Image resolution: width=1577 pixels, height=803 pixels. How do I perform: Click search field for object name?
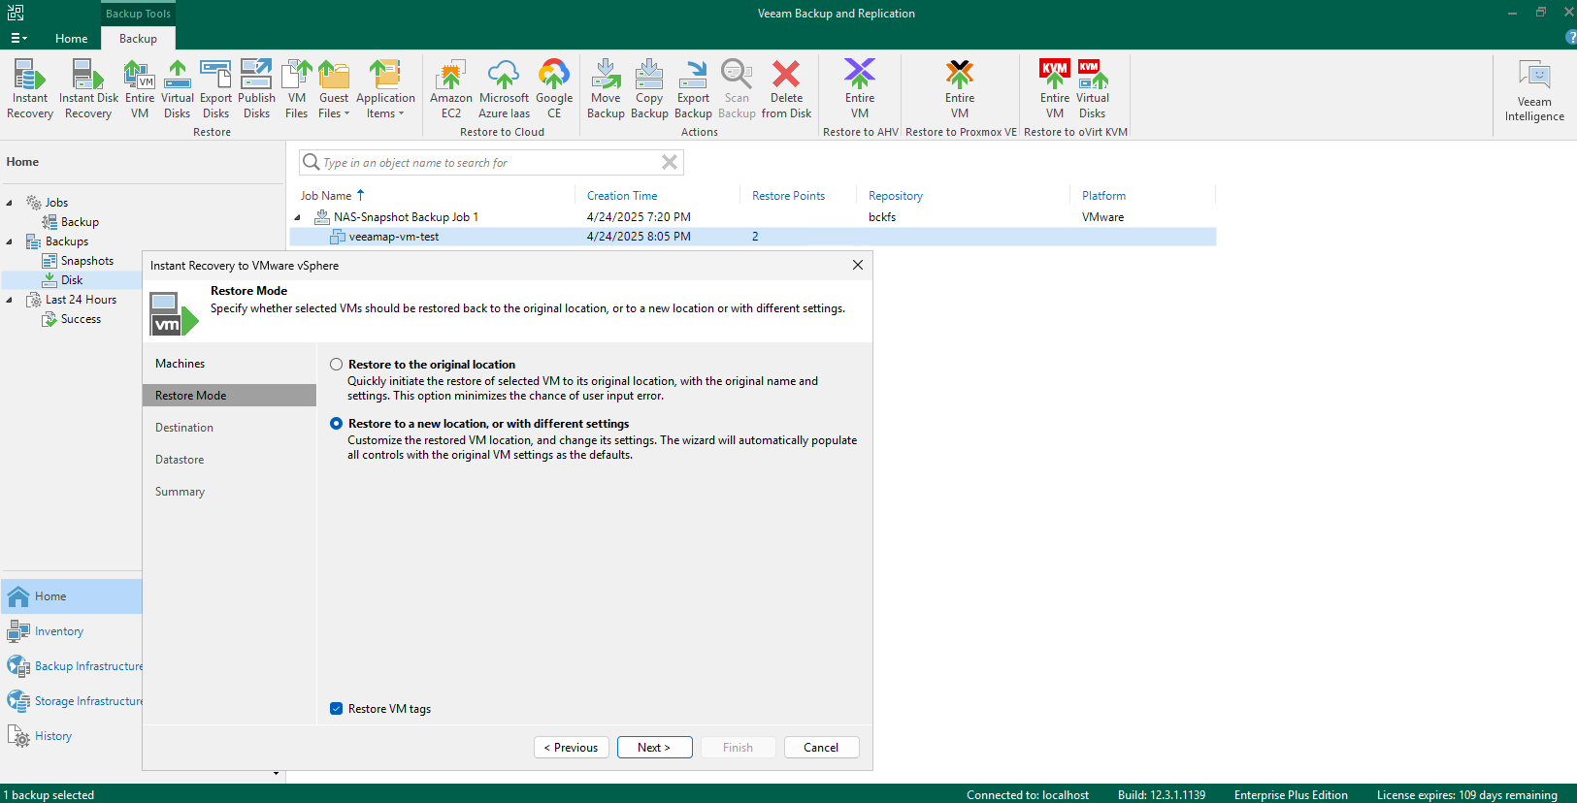(490, 162)
